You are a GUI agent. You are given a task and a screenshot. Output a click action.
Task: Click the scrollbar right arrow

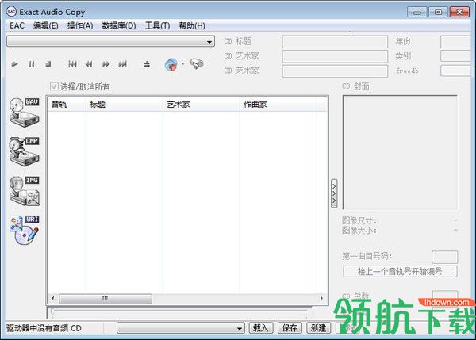coord(321,299)
